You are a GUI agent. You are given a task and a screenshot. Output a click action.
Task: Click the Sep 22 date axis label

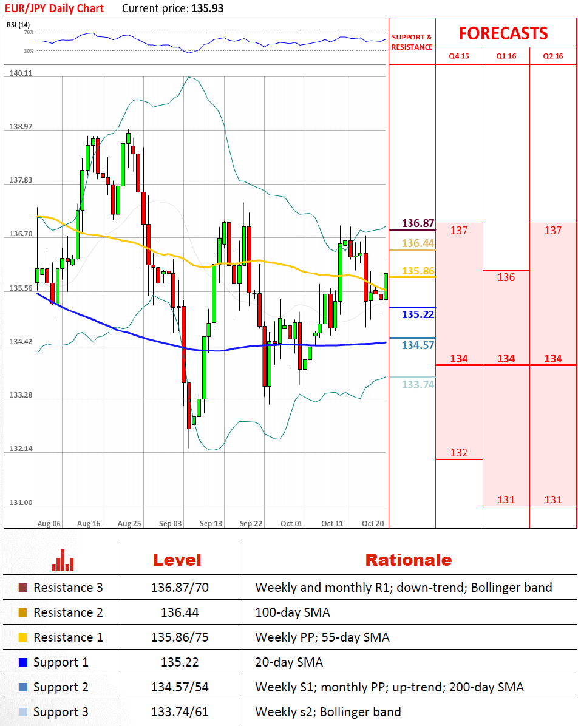coord(251,524)
